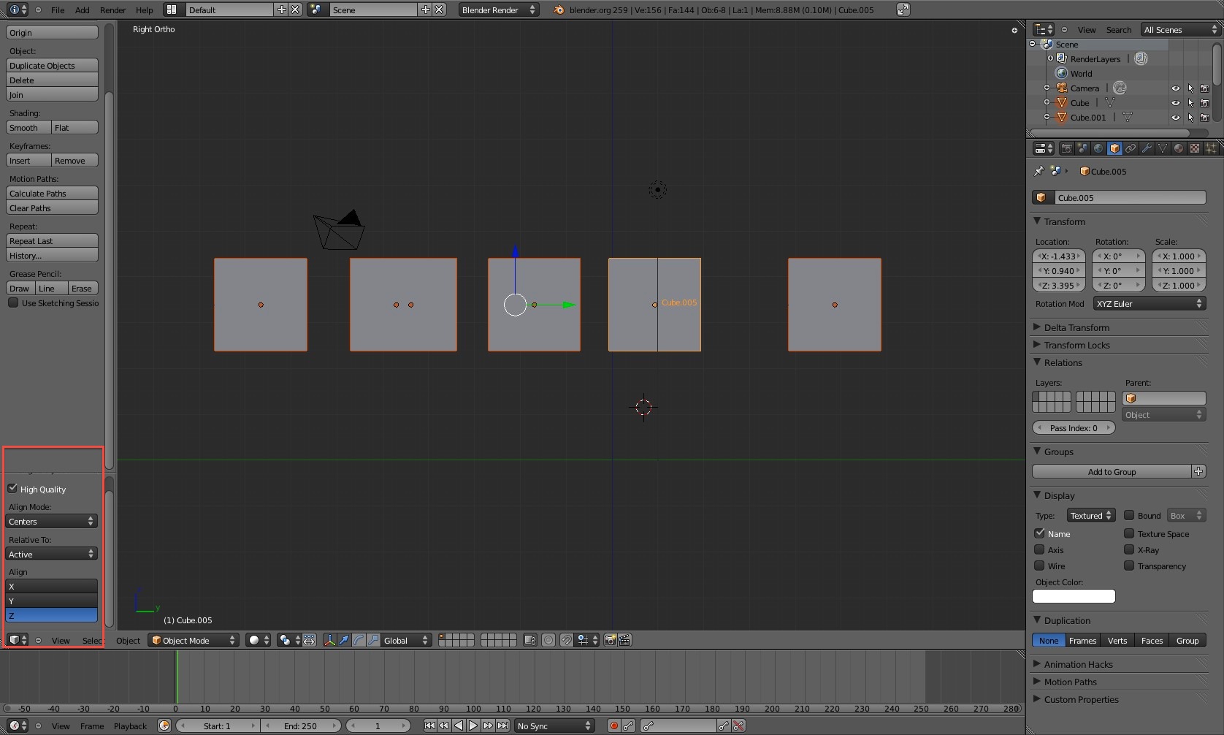Open the Scene properties tab icon
The height and width of the screenshot is (735, 1224).
tap(1082, 148)
